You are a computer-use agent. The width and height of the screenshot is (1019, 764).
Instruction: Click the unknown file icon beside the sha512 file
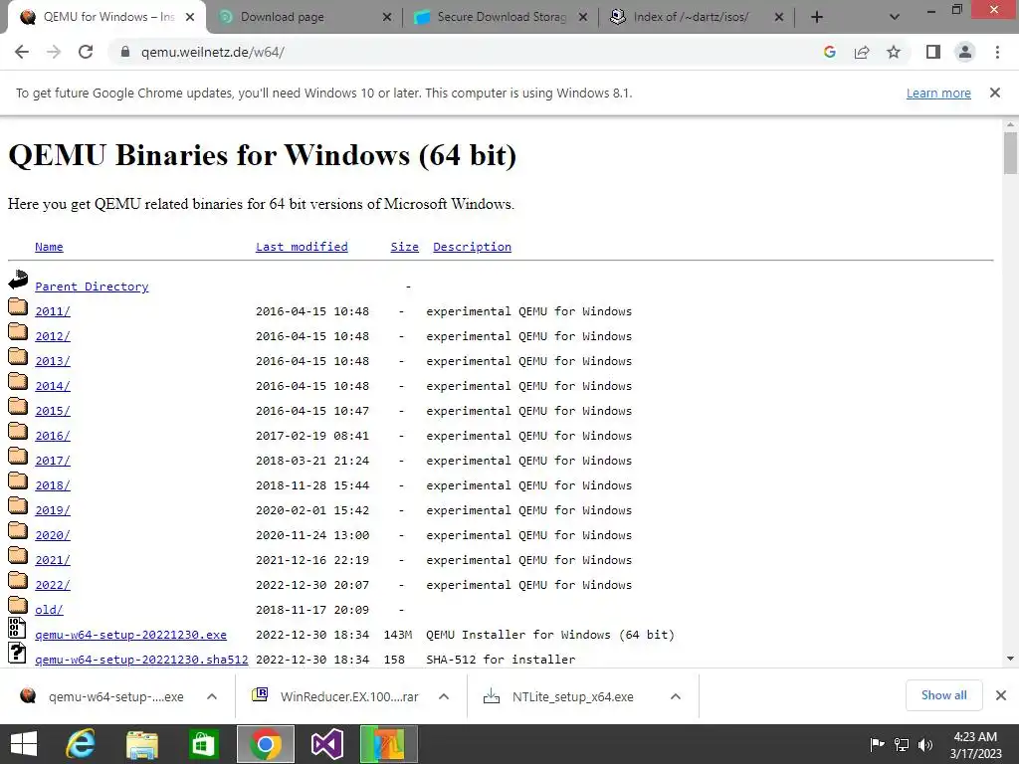(x=17, y=653)
